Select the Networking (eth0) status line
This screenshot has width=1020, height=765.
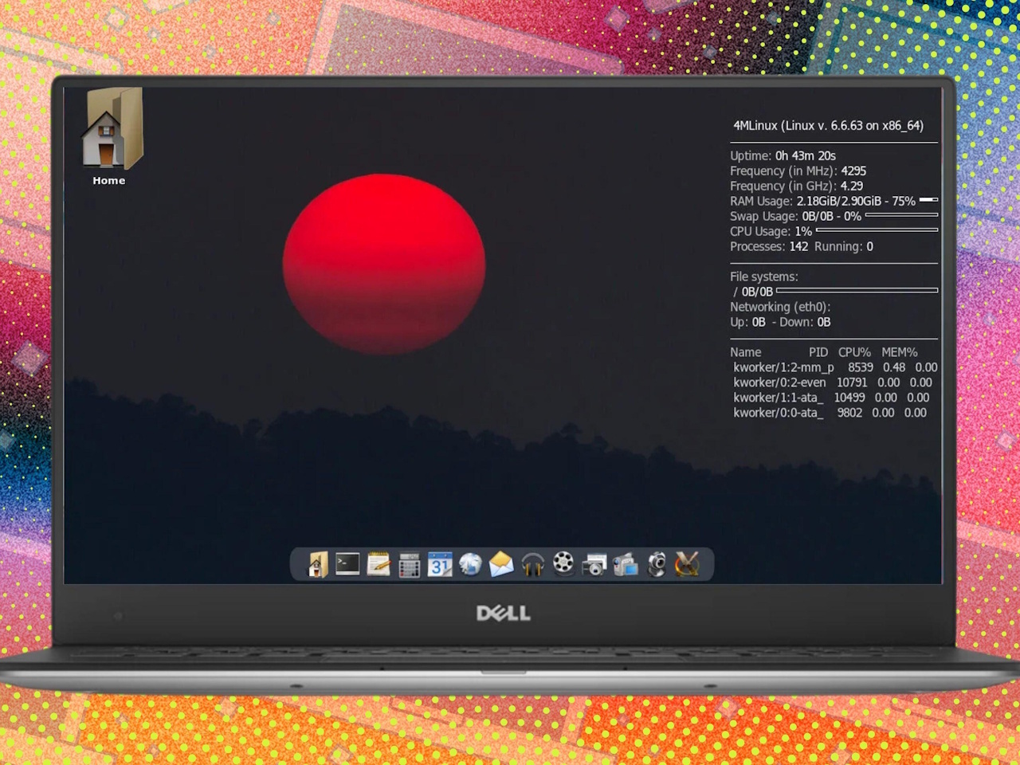coord(780,307)
